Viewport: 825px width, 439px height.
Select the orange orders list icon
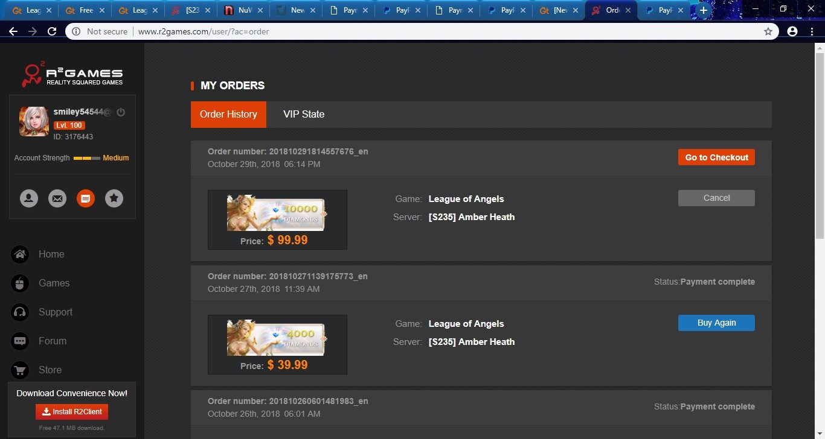[86, 198]
